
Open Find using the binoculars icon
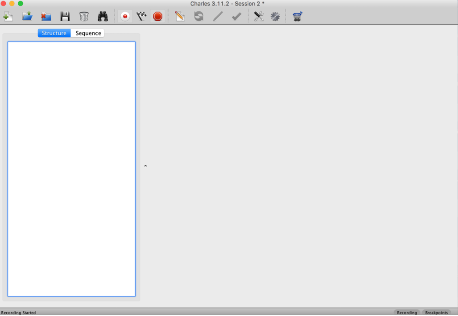[x=103, y=17]
